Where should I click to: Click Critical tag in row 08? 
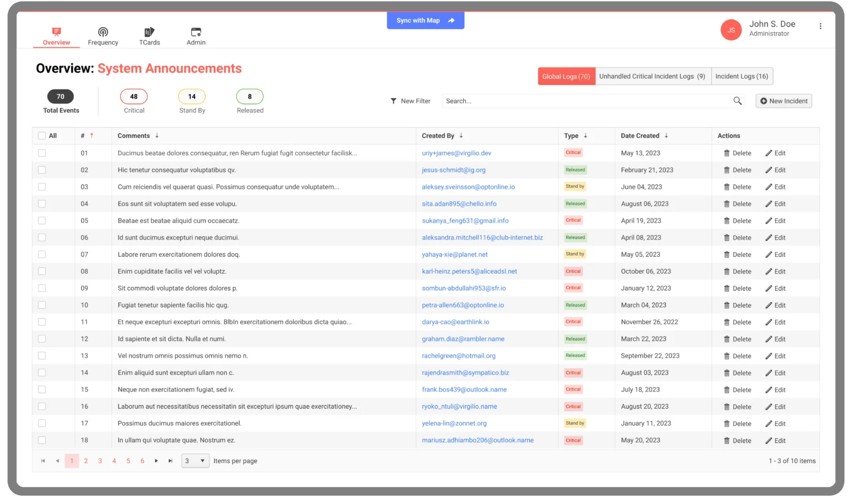[x=573, y=271]
